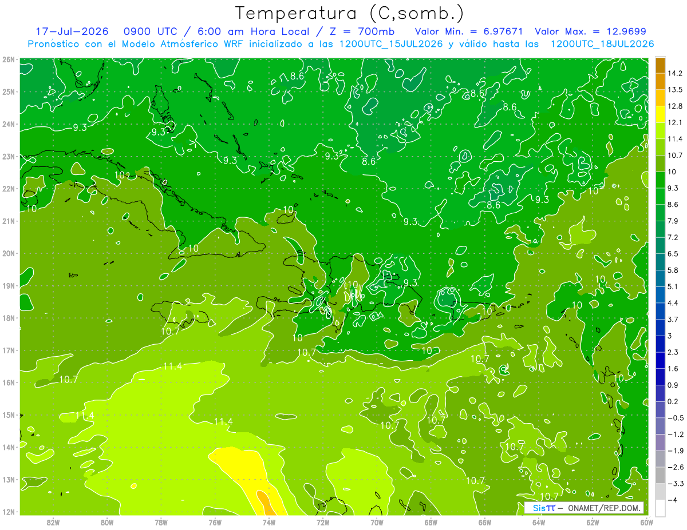
Task: Click the "12N" latitude axis label
Action: coord(8,512)
